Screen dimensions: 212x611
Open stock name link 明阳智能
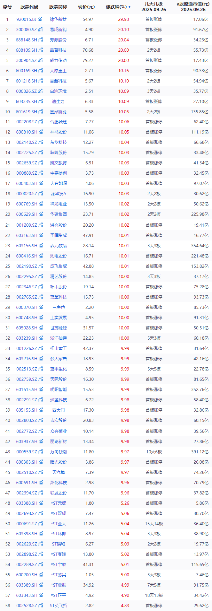point(59,389)
